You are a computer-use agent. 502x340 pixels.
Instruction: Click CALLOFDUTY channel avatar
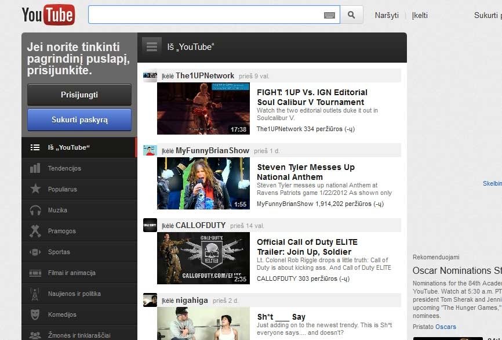150,225
